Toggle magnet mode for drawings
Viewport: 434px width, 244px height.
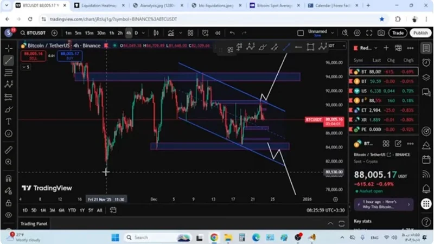9,178
